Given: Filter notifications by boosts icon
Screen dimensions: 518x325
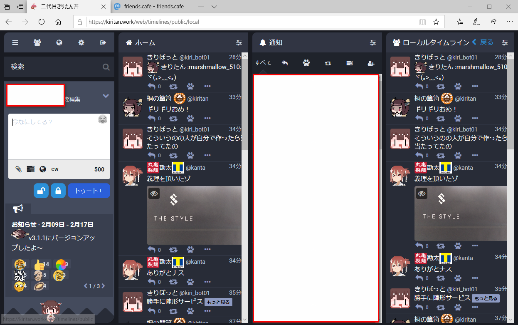Looking at the screenshot, I should (328, 63).
